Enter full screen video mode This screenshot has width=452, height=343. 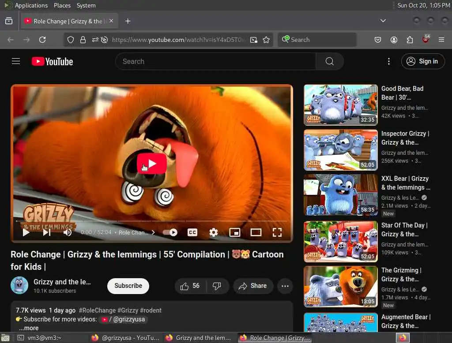(x=277, y=232)
